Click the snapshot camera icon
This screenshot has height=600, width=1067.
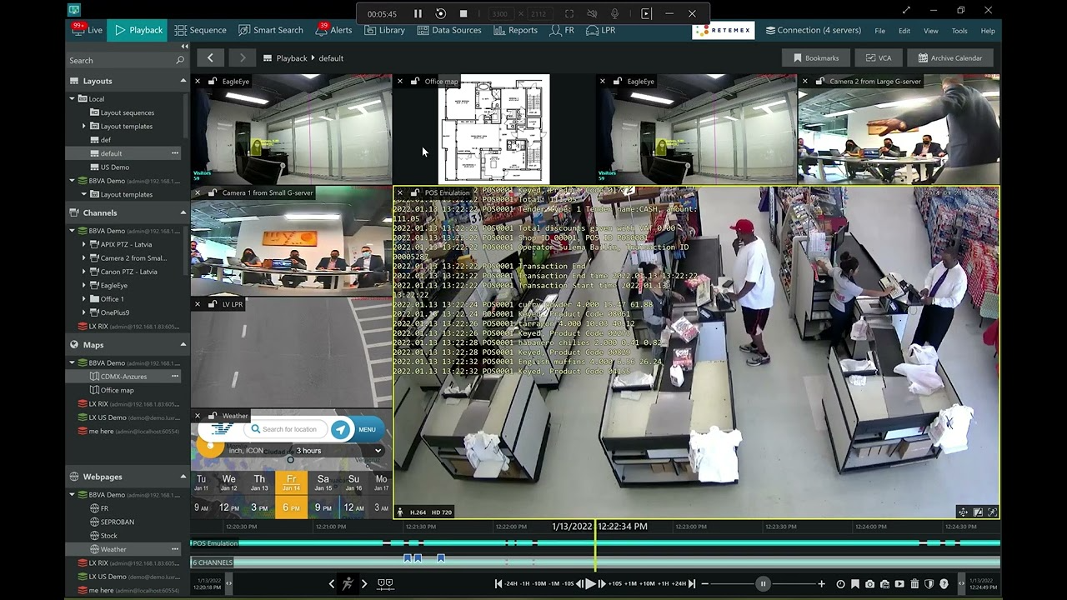pos(869,584)
